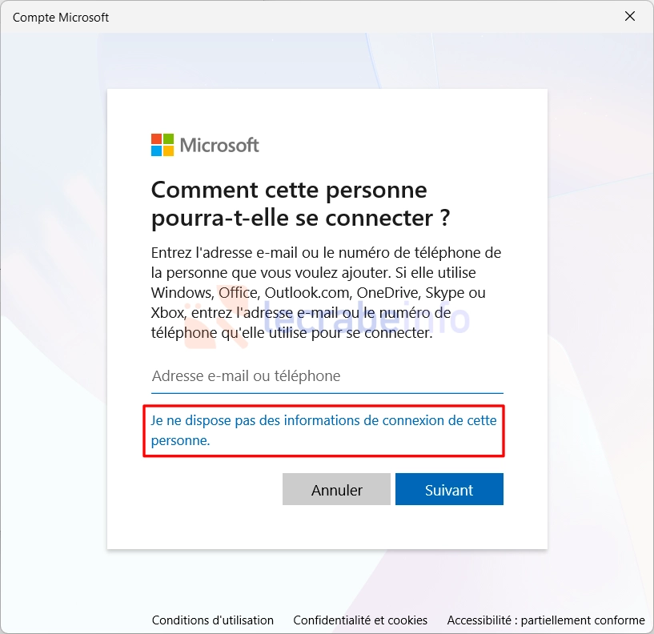This screenshot has height=634, width=654.
Task: Click the red square of the Microsoft logo
Action: coord(156,138)
